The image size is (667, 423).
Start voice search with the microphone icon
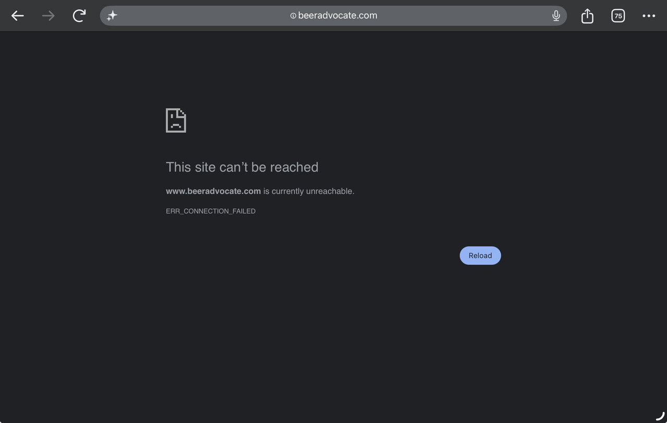(x=556, y=16)
